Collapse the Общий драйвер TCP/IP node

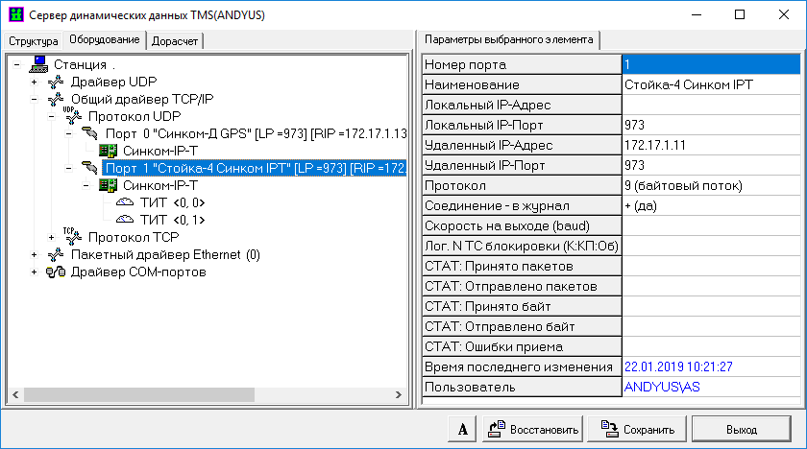pos(35,99)
